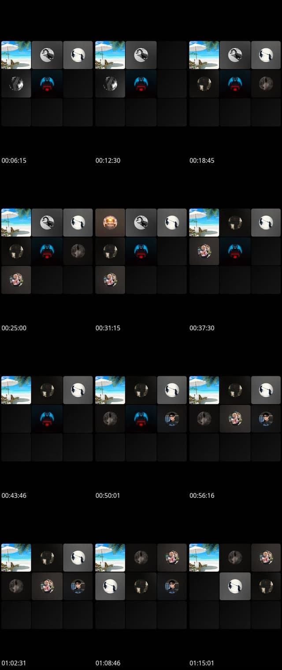
Task: Jump to the 00:56:16 timestamp
Action: click(x=202, y=495)
